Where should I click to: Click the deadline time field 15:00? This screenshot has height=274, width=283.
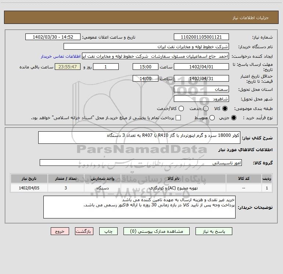coord(146,67)
